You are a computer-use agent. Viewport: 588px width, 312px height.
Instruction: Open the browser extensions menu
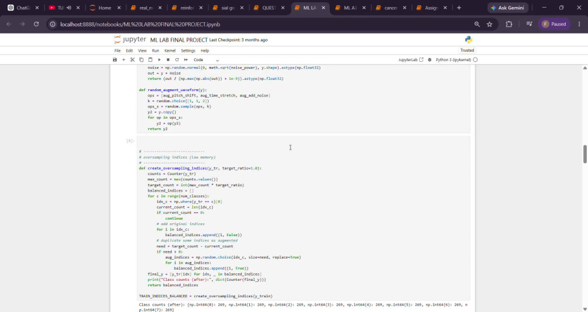pyautogui.click(x=509, y=24)
